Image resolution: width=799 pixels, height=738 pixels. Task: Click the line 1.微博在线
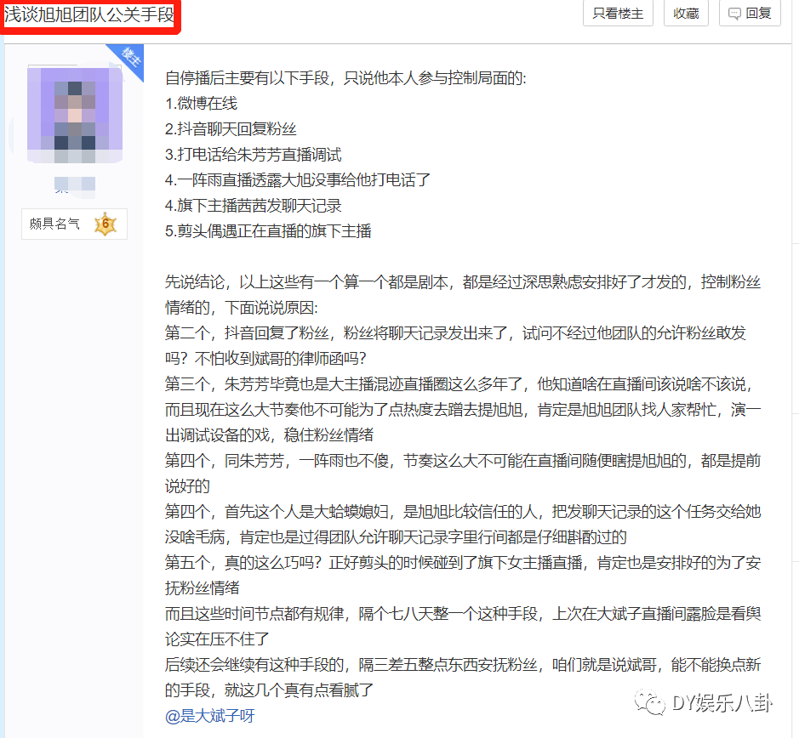(202, 104)
